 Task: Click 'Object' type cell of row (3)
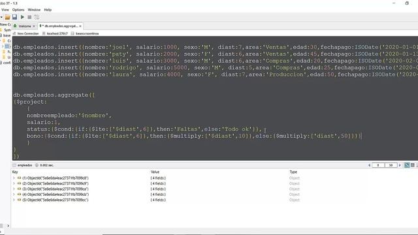click(295, 189)
